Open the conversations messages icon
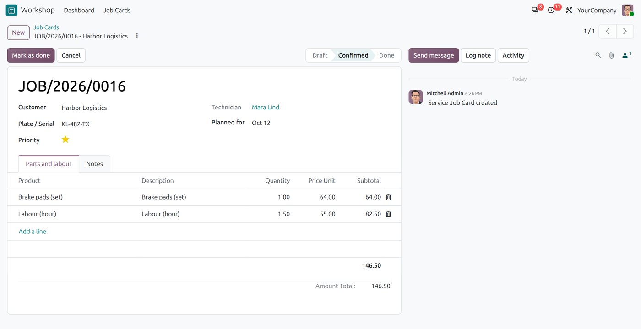Image resolution: width=641 pixels, height=329 pixels. point(535,10)
